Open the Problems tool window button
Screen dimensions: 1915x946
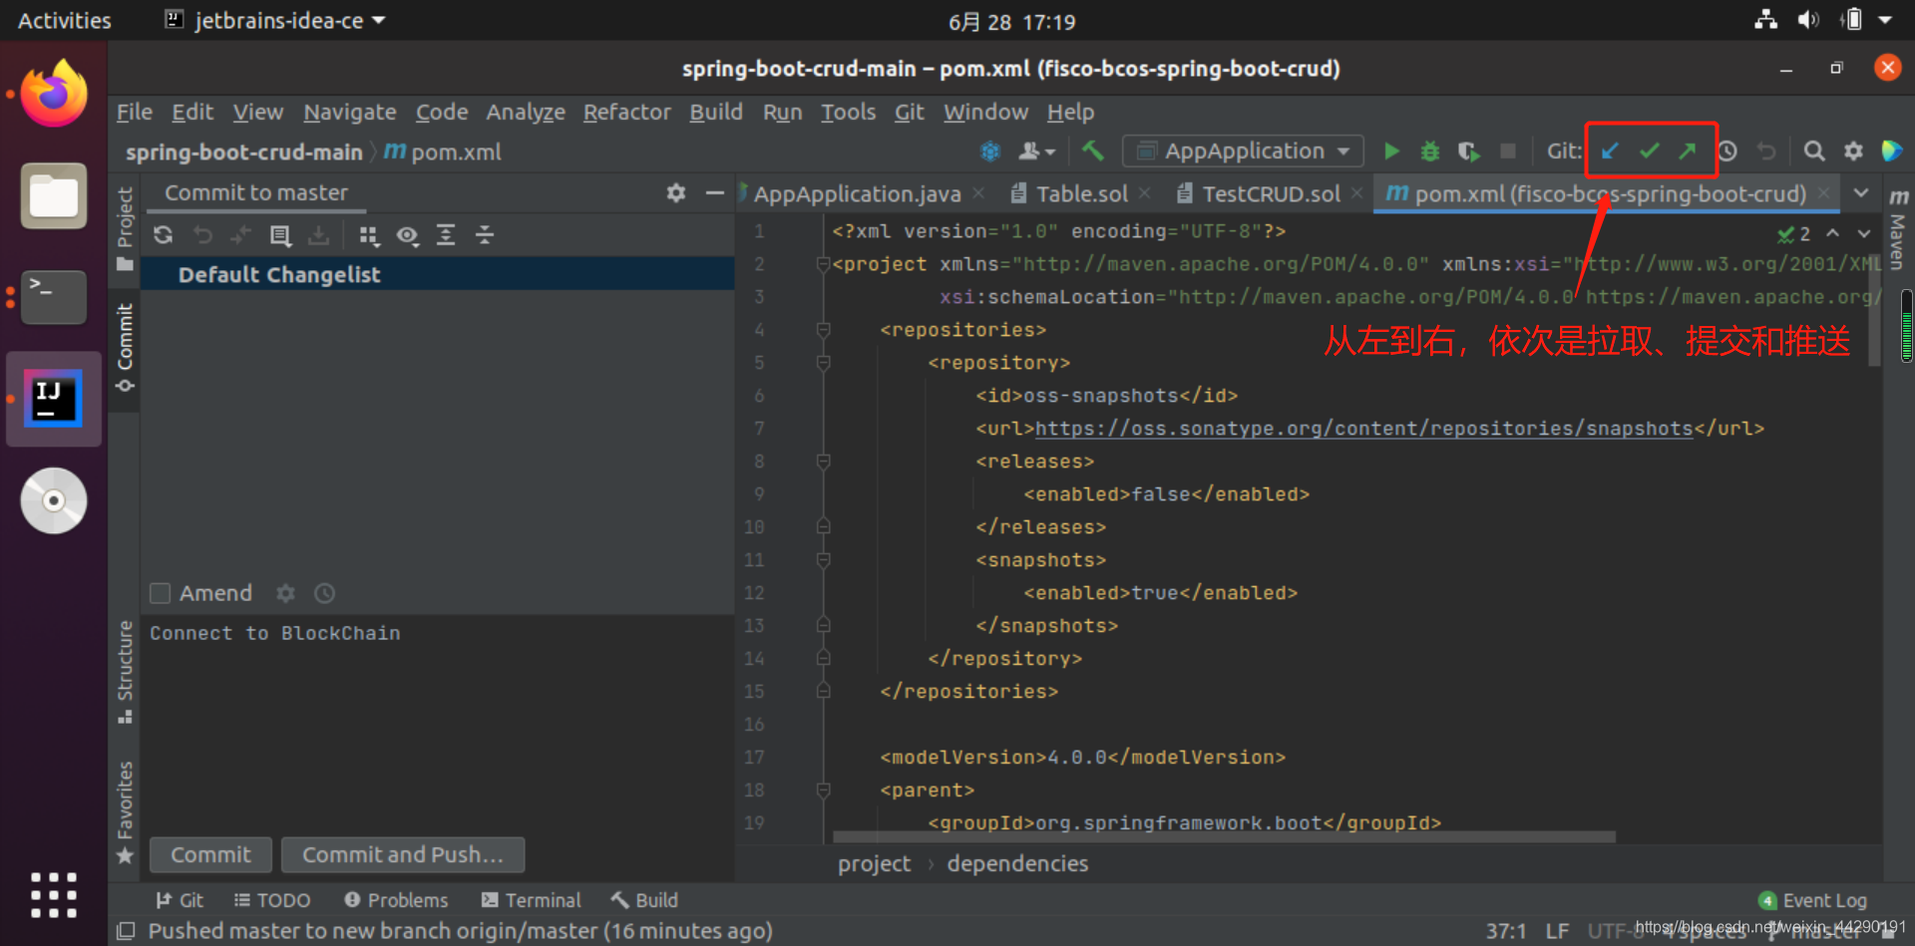396,900
